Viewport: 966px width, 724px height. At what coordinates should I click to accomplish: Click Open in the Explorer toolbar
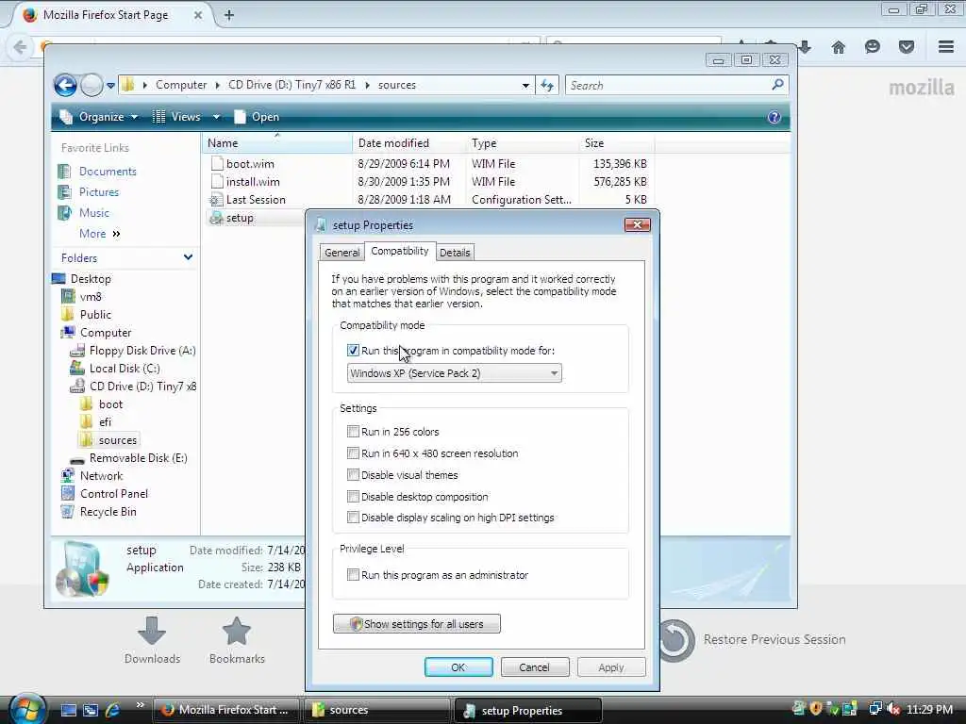click(257, 117)
